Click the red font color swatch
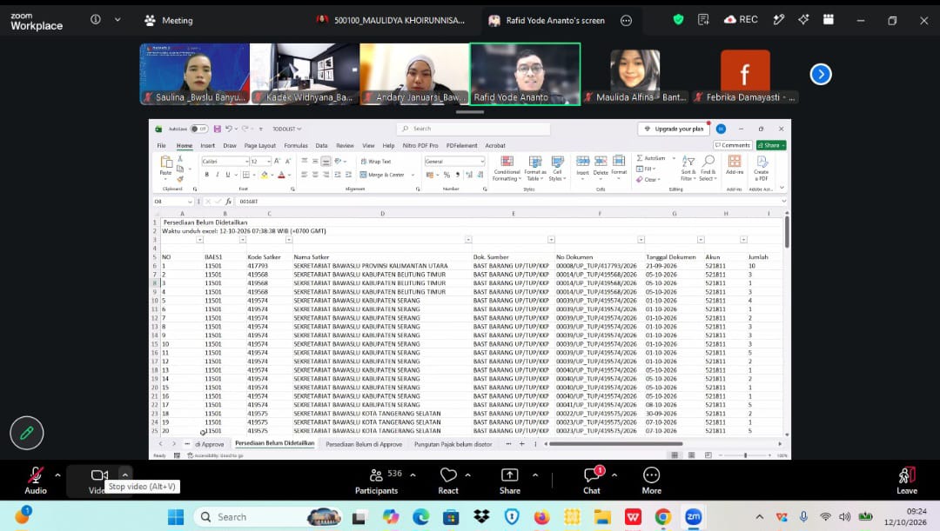Viewport: 940px width, 531px height. [280, 175]
